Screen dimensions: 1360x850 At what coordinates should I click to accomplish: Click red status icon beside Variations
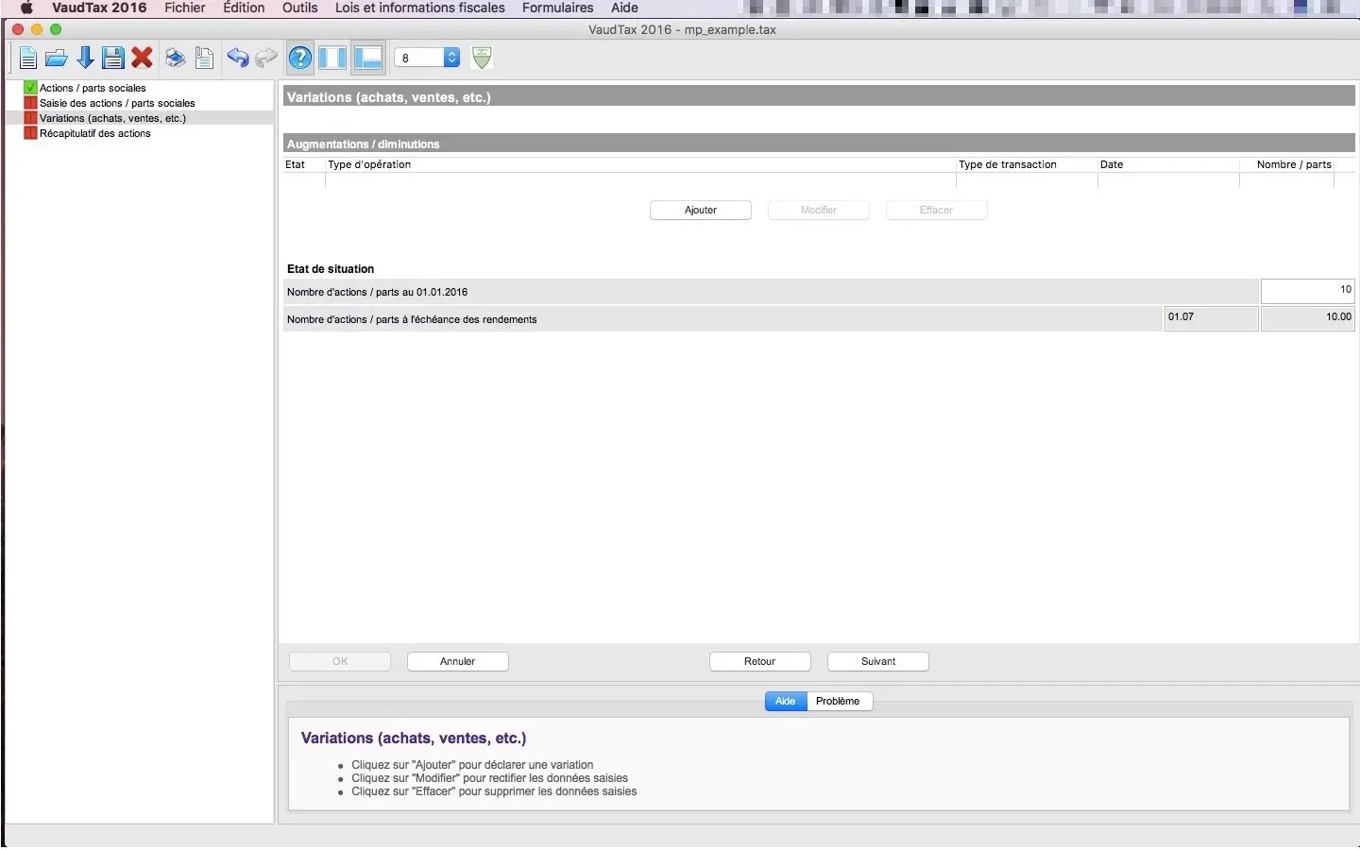click(30, 118)
